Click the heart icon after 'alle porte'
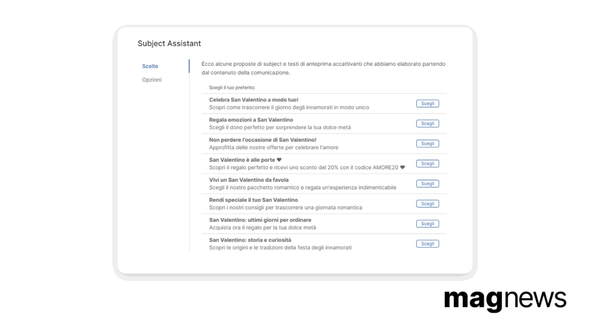This screenshot has width=590, height=331. click(x=279, y=160)
